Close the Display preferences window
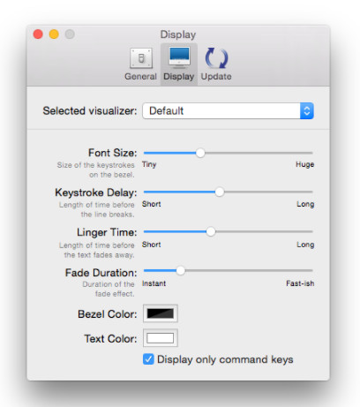 pyautogui.click(x=38, y=34)
